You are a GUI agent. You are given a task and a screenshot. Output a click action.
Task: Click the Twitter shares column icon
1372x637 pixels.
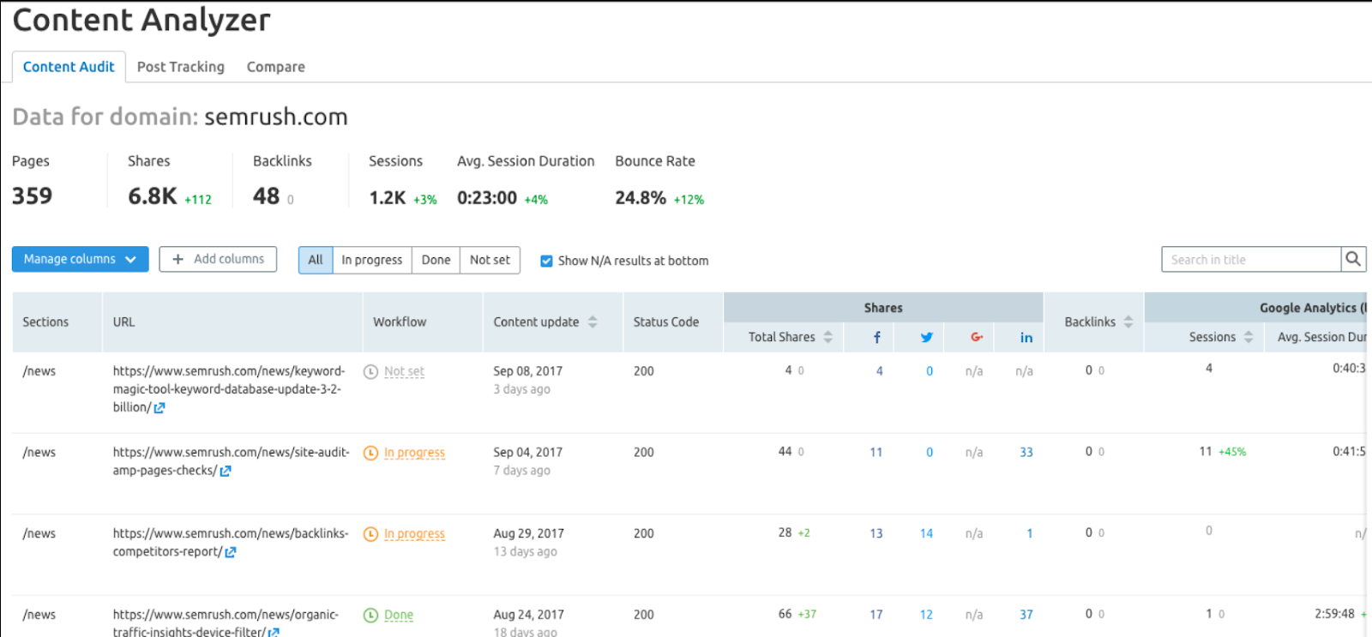click(926, 338)
